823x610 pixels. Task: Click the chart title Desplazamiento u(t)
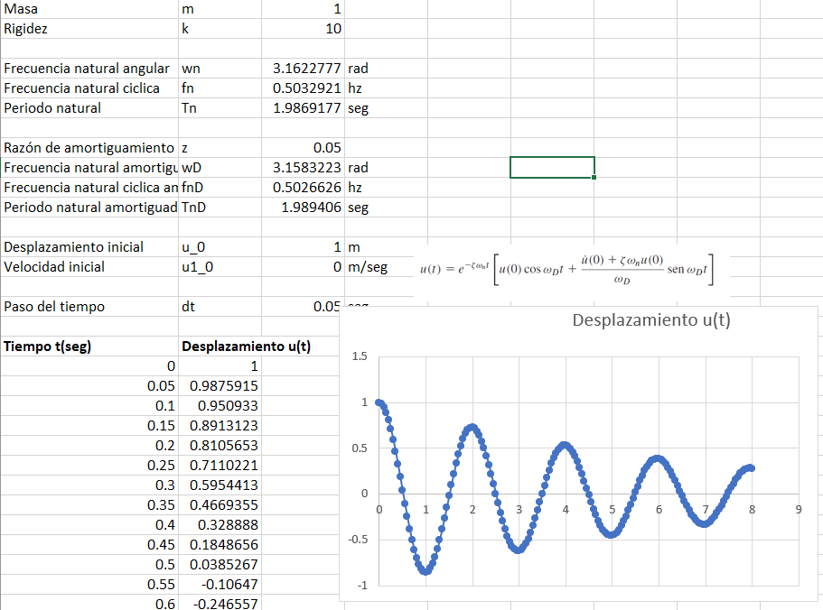click(650, 319)
